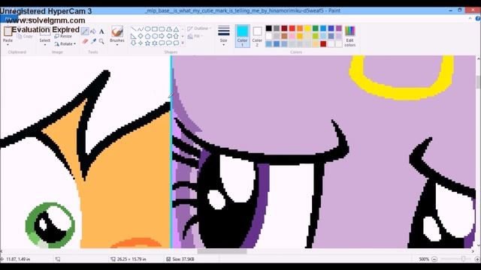The image size is (481, 270).
Task: Click the '26.25 × 15.79 in' canvas dimensions text
Action: click(x=132, y=259)
